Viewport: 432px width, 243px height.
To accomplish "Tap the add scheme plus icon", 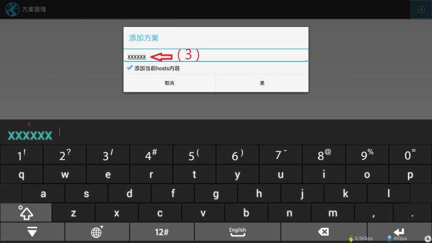I will [421, 10].
